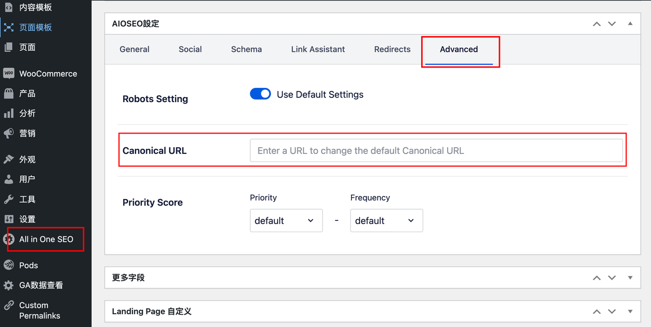Screen dimensions: 651x327
Task: Click the 设置 sliders icon
Action: (x=9, y=219)
